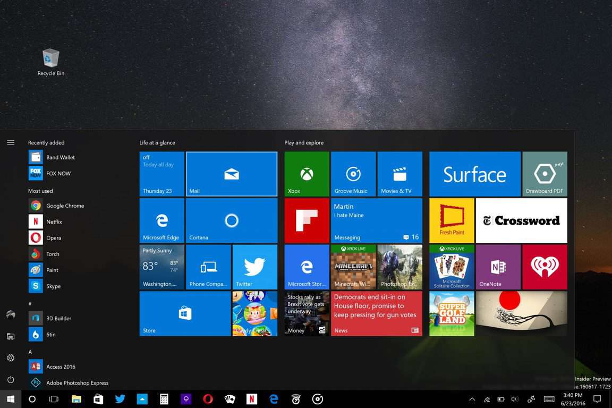Select Access 2016 in the app list
612x408 pixels.
click(60, 367)
